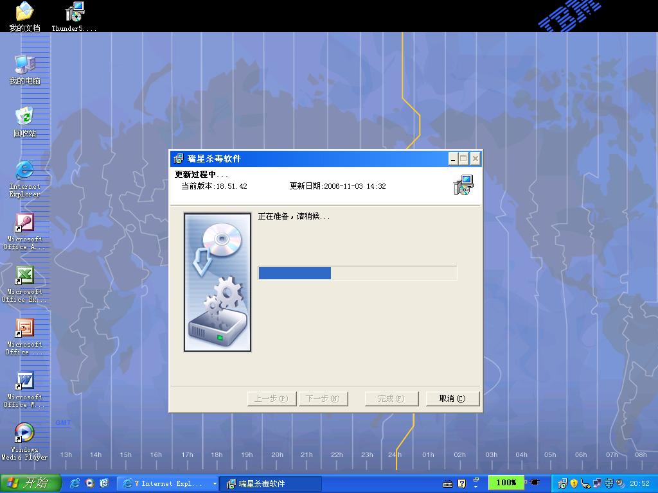This screenshot has height=493, width=658.
Task: Click the 正在准备,请稍候 status text
Action: pyautogui.click(x=294, y=216)
